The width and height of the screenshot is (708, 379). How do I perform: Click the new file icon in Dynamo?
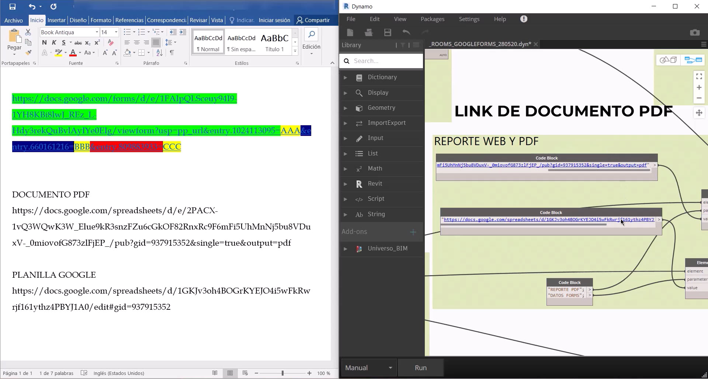[x=350, y=32]
